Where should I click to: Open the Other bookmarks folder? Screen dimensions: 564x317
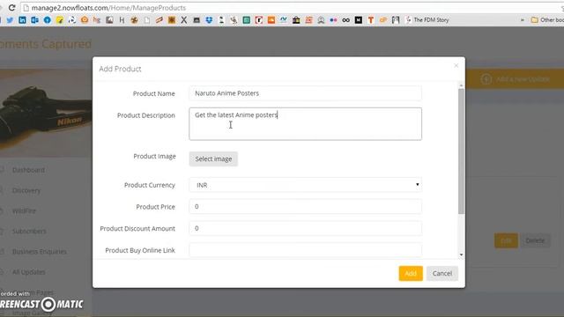(547, 20)
